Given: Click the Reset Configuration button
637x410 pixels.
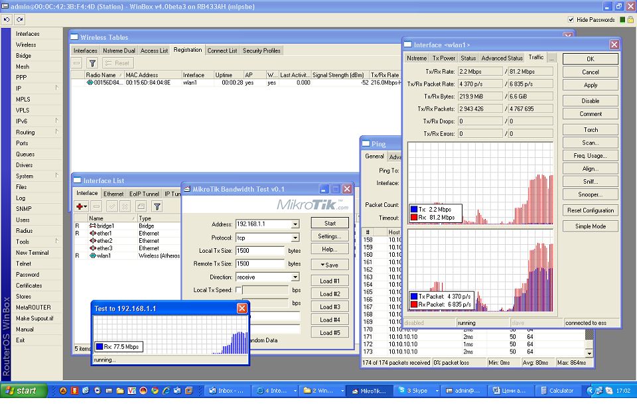Looking at the screenshot, I should [x=591, y=210].
